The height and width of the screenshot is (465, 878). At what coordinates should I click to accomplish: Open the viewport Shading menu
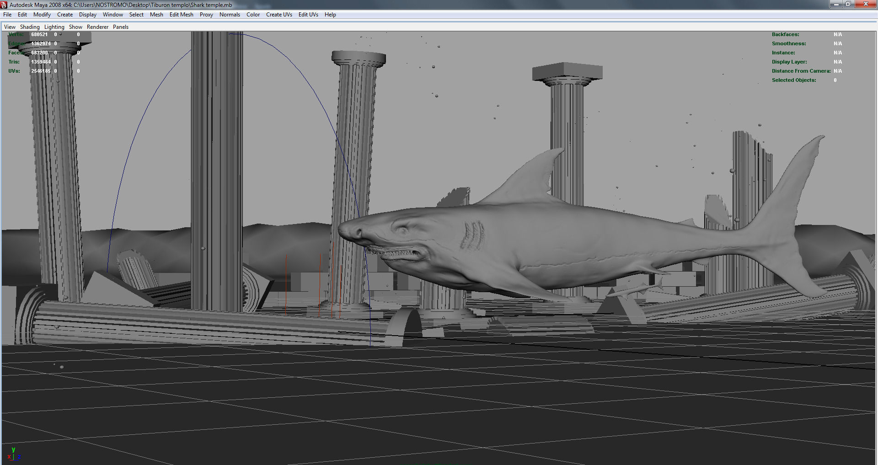(30, 27)
